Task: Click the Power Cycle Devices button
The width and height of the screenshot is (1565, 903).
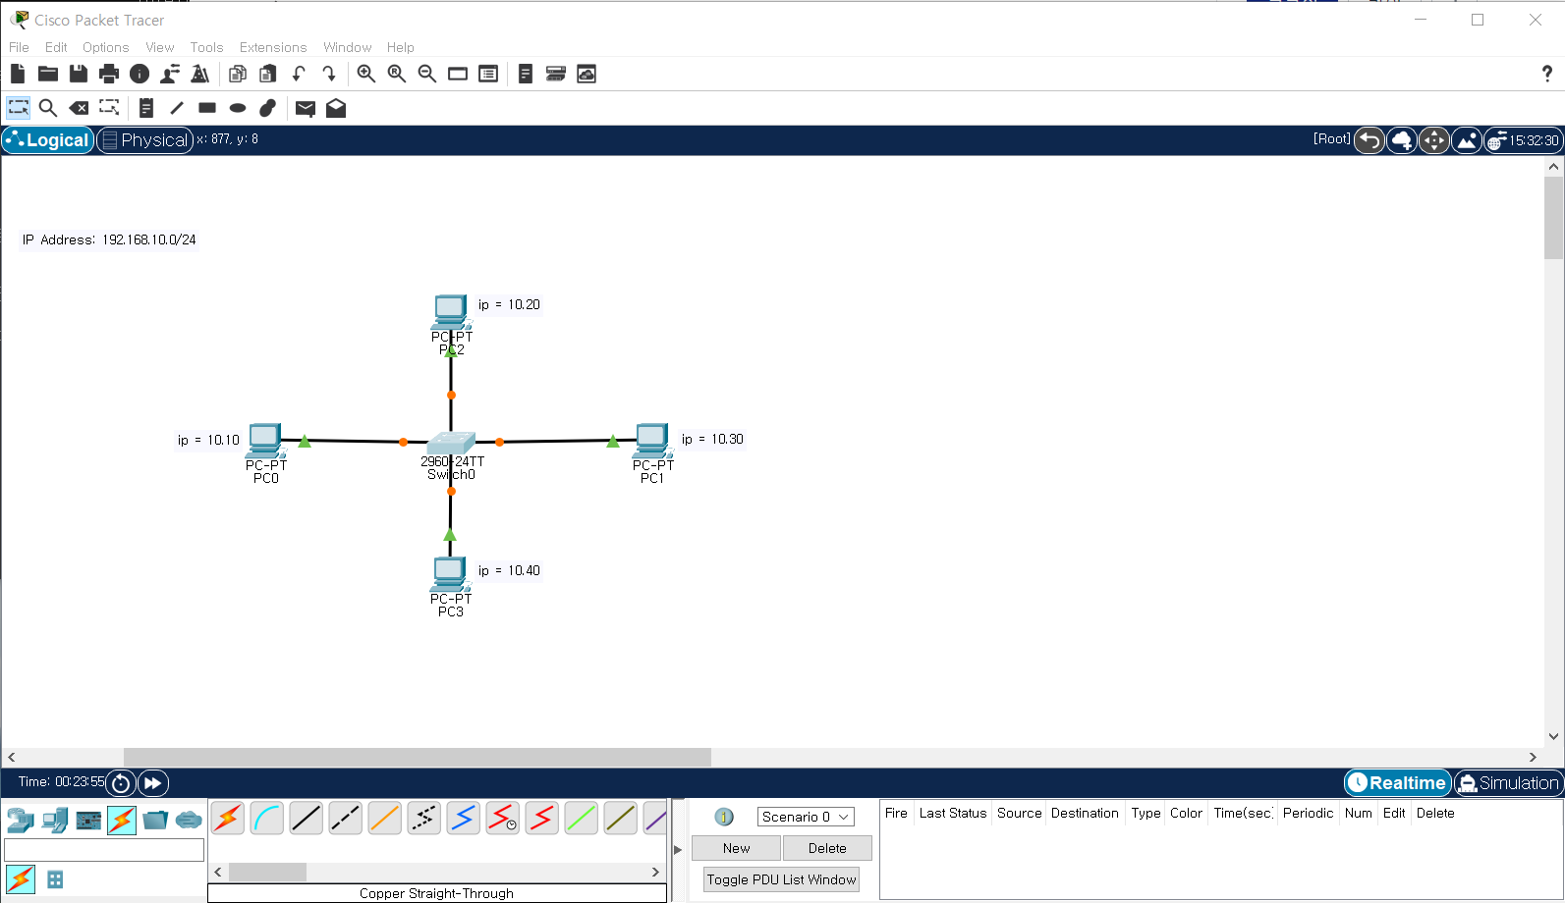Action: tap(121, 783)
